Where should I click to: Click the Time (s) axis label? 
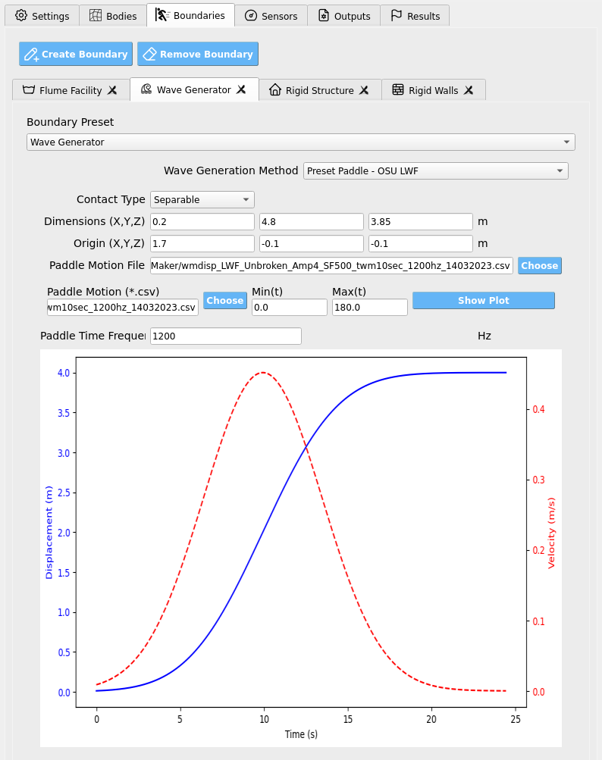[x=301, y=733]
